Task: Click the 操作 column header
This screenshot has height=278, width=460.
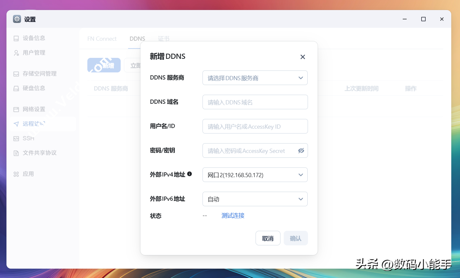Action: click(411, 89)
